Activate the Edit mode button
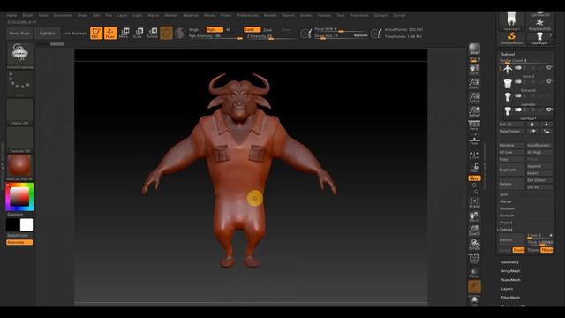The width and height of the screenshot is (565, 318). [x=96, y=33]
